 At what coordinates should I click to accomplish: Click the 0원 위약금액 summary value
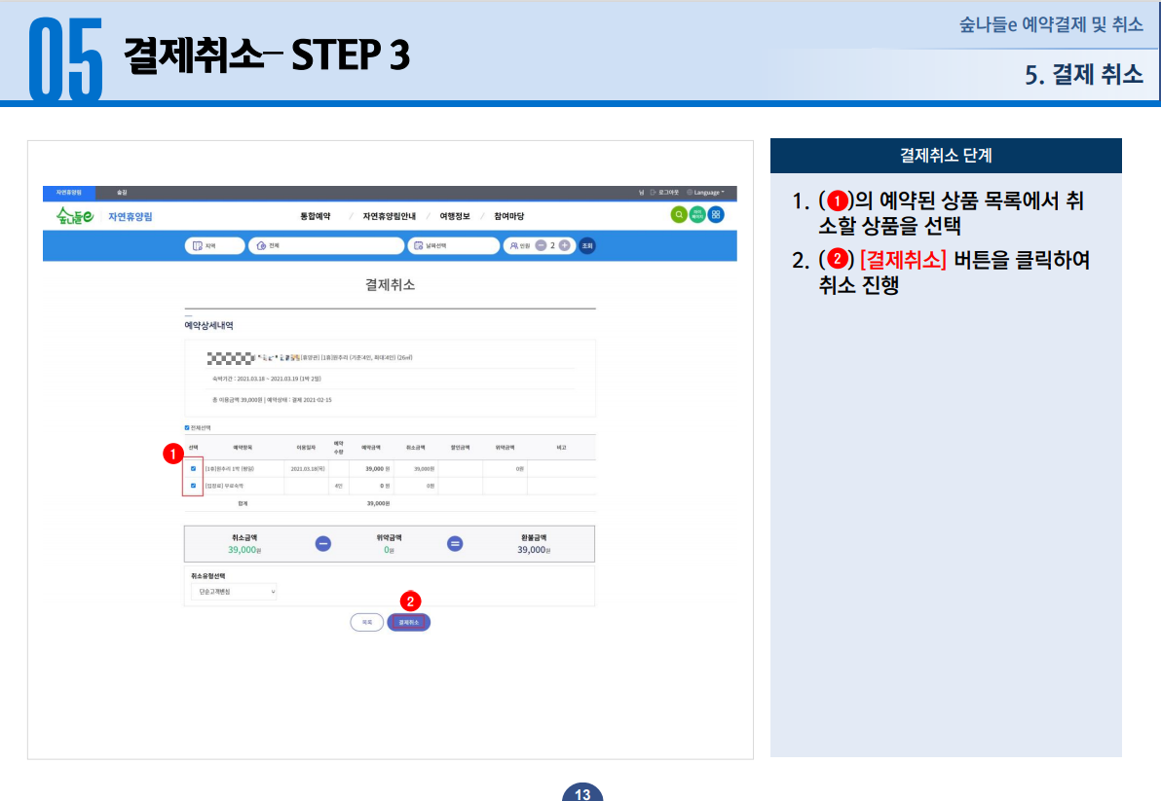389,550
